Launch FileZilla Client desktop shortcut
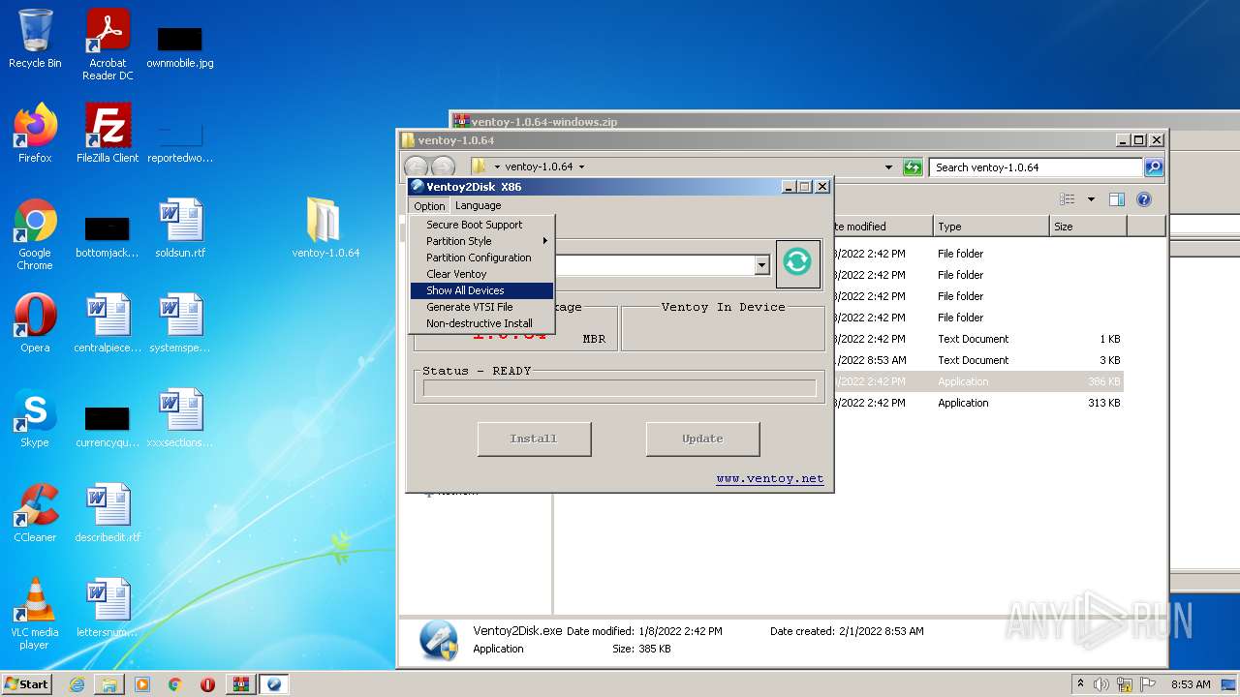 pyautogui.click(x=108, y=134)
